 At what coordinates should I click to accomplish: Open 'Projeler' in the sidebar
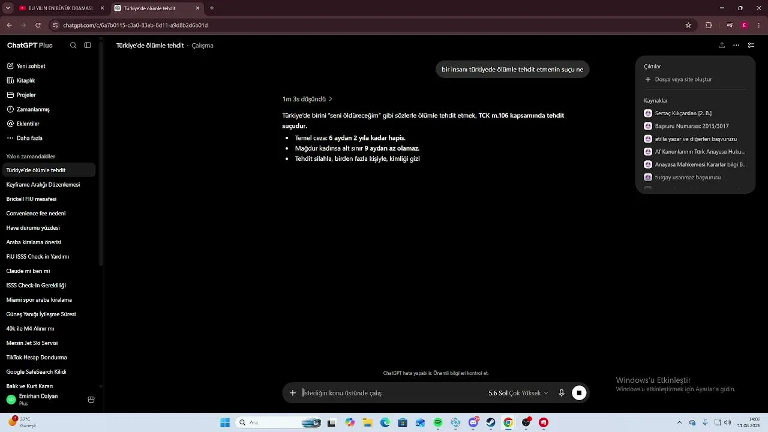(x=48, y=95)
